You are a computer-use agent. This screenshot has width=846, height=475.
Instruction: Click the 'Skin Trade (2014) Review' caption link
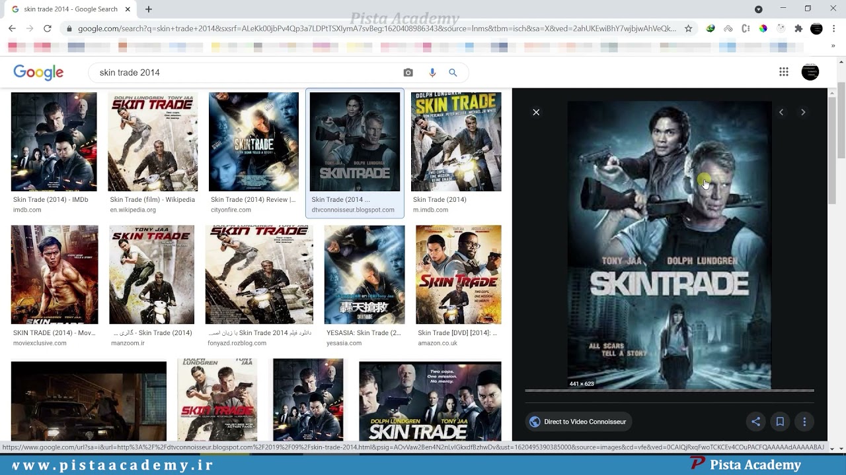coord(253,200)
